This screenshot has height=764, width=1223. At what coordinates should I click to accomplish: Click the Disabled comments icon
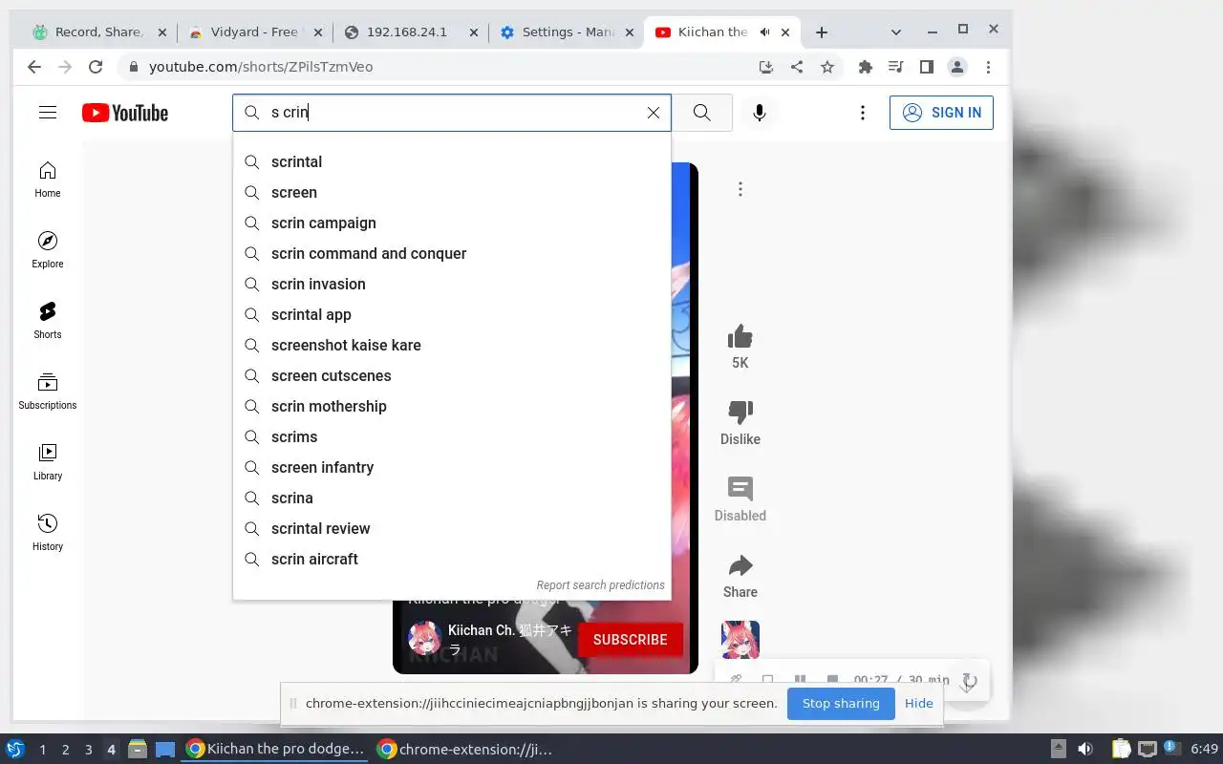click(x=740, y=489)
